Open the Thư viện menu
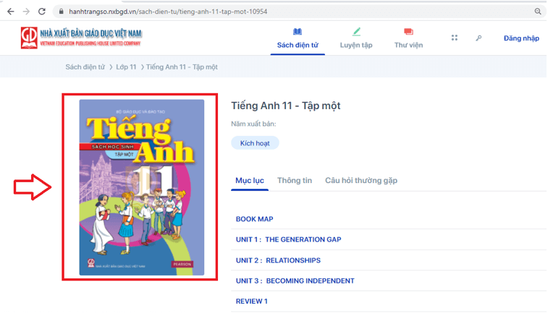This screenshot has height=316, width=548. point(408,45)
